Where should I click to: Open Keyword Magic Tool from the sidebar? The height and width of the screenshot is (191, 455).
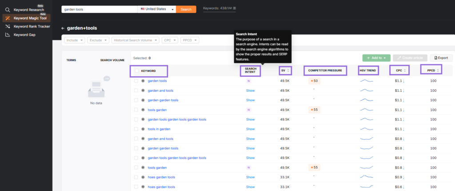26,18
